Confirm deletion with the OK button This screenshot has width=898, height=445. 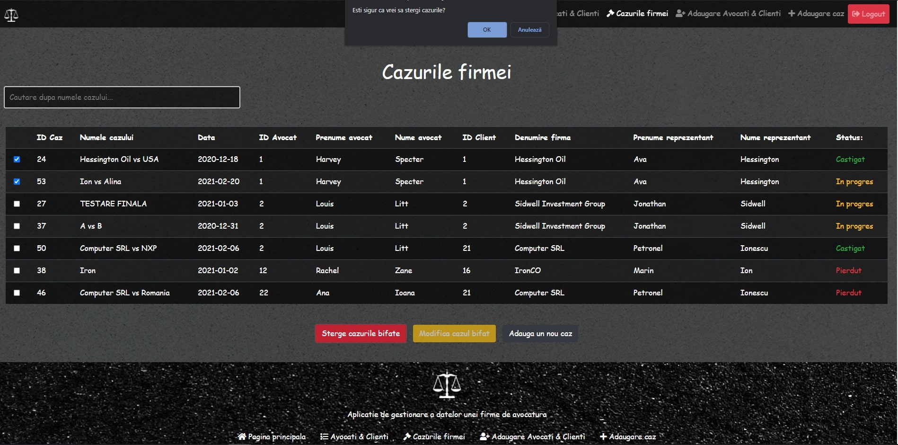point(487,30)
